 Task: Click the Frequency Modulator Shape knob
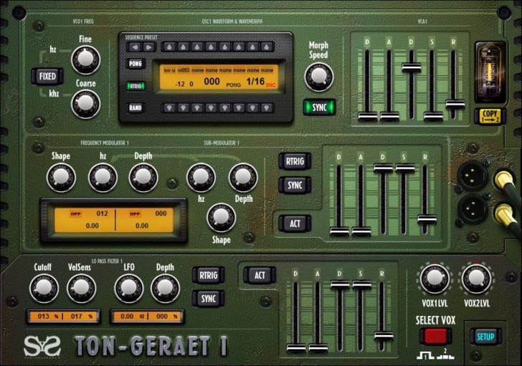61,178
